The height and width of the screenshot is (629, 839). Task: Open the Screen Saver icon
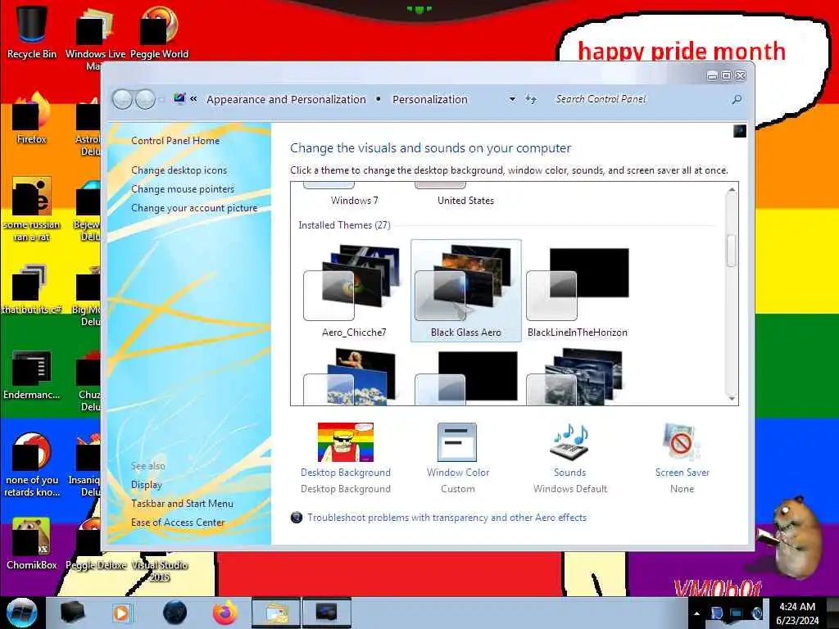[x=682, y=442]
